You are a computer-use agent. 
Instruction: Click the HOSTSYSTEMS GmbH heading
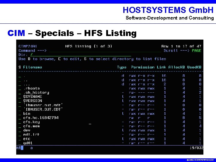(x=168, y=10)
